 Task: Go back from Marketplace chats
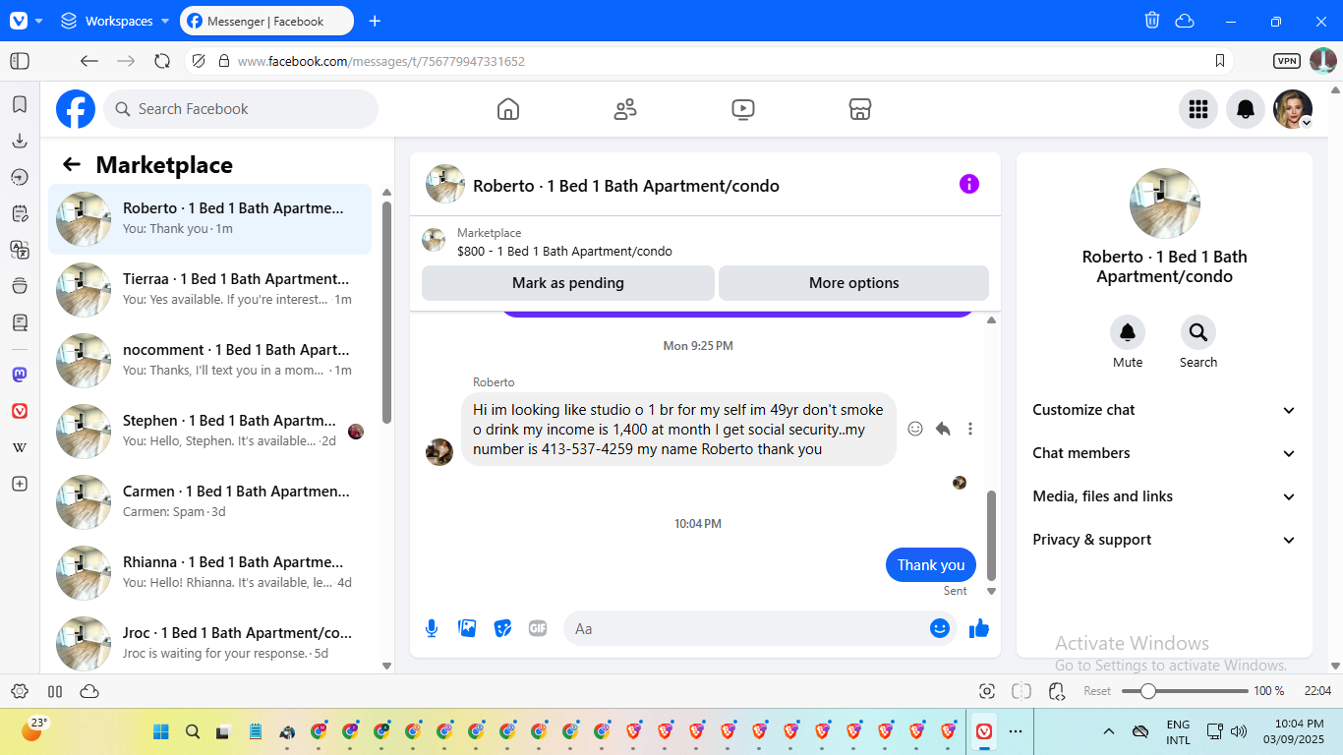71,165
